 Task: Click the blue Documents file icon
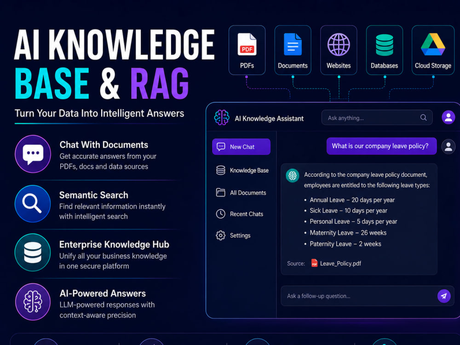point(293,44)
